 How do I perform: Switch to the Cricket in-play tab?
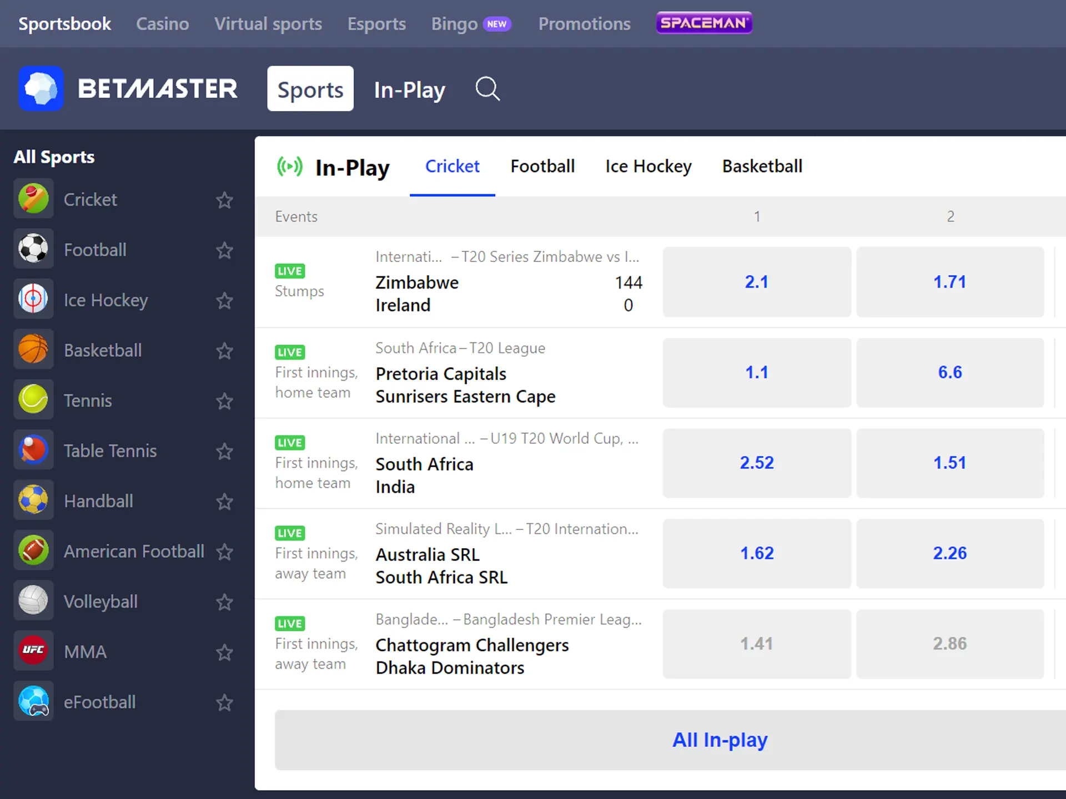pos(452,166)
